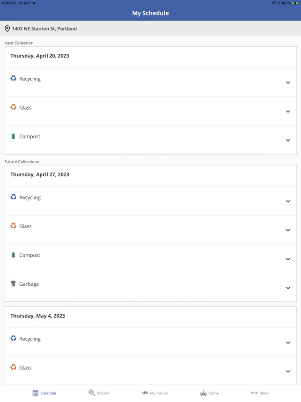Viewport: 301px width, 402px height.
Task: Switch to the Calendar tab
Action: click(44, 393)
